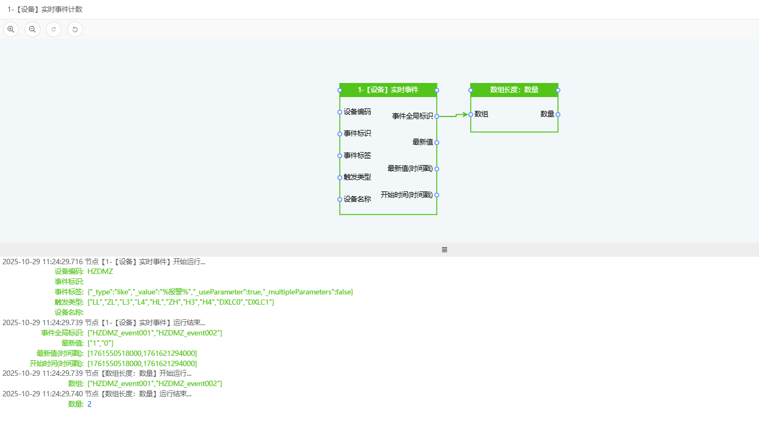Select the 1-【设备】实时事件 node header

pyautogui.click(x=388, y=90)
